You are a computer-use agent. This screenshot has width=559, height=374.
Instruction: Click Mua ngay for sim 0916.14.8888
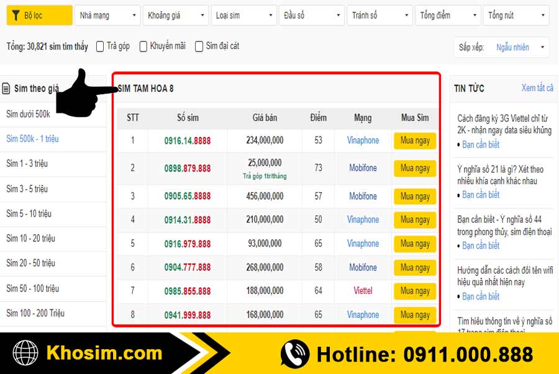click(414, 141)
